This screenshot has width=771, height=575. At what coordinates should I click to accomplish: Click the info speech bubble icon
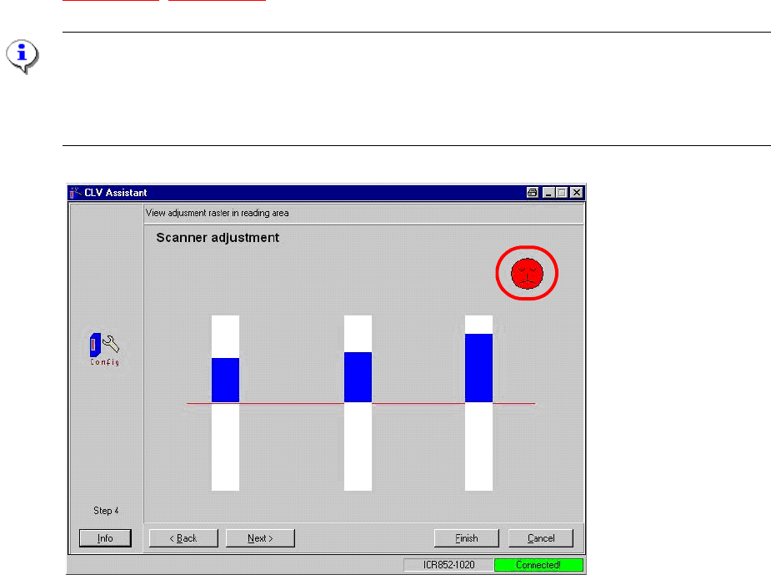coord(23,56)
